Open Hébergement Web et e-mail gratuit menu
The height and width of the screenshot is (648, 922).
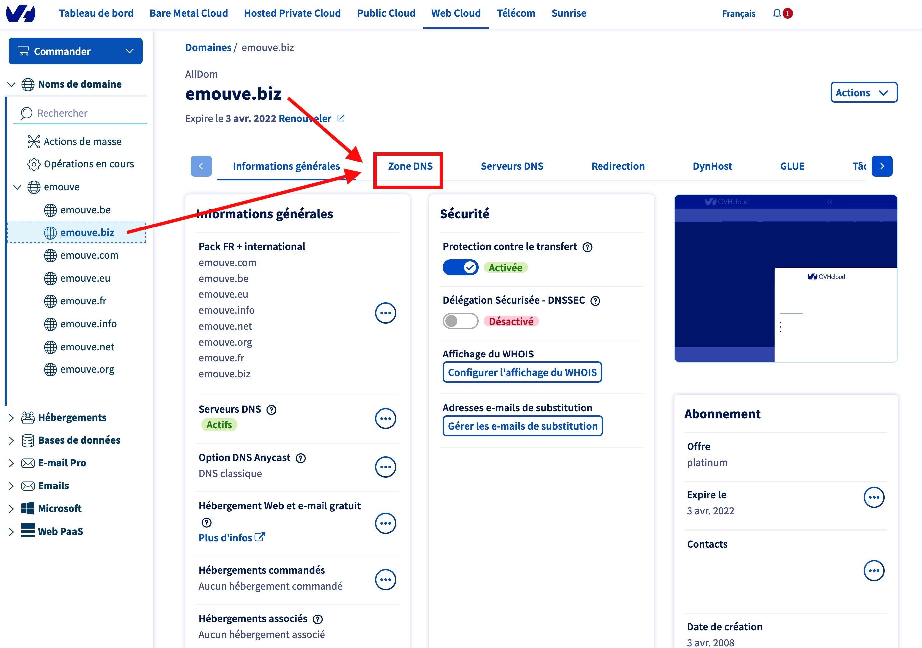(386, 523)
